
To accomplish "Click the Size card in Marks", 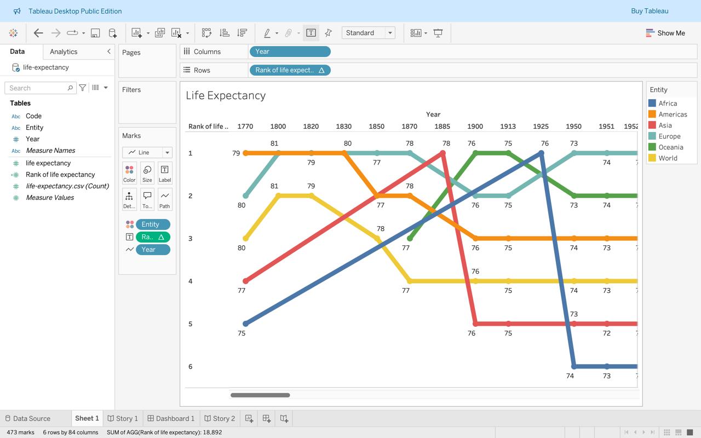I will [147, 173].
